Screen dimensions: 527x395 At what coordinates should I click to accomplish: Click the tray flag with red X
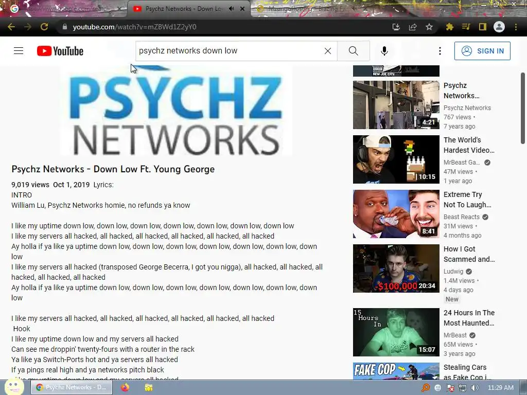point(450,388)
